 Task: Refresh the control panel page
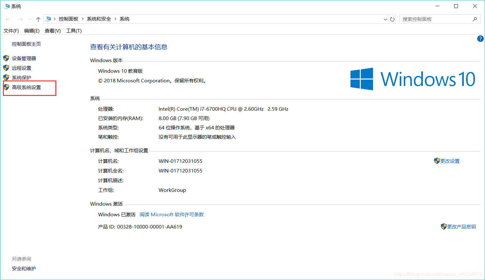pos(392,19)
